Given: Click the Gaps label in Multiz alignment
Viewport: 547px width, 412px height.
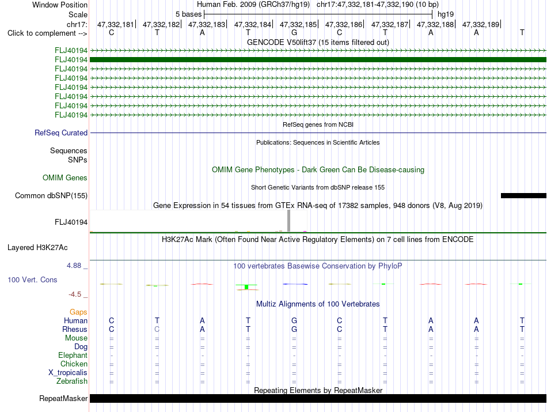Looking at the screenshot, I should click(x=78, y=312).
